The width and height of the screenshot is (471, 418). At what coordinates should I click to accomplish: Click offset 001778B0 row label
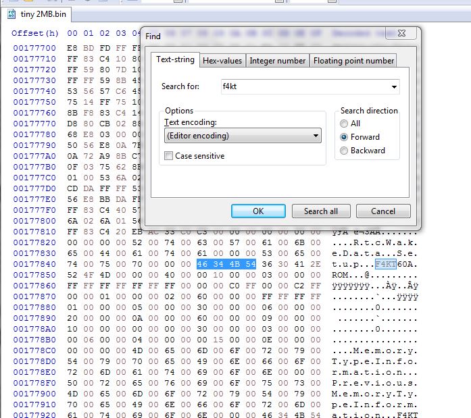(34, 340)
